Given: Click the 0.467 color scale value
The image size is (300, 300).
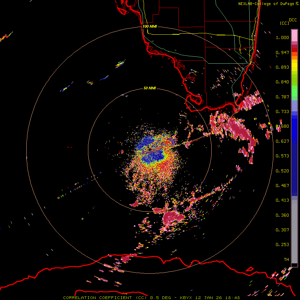Looking at the screenshot, I should [x=282, y=186].
